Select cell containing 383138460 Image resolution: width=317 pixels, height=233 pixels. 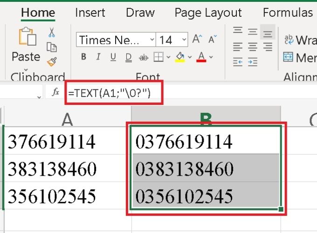(68, 168)
